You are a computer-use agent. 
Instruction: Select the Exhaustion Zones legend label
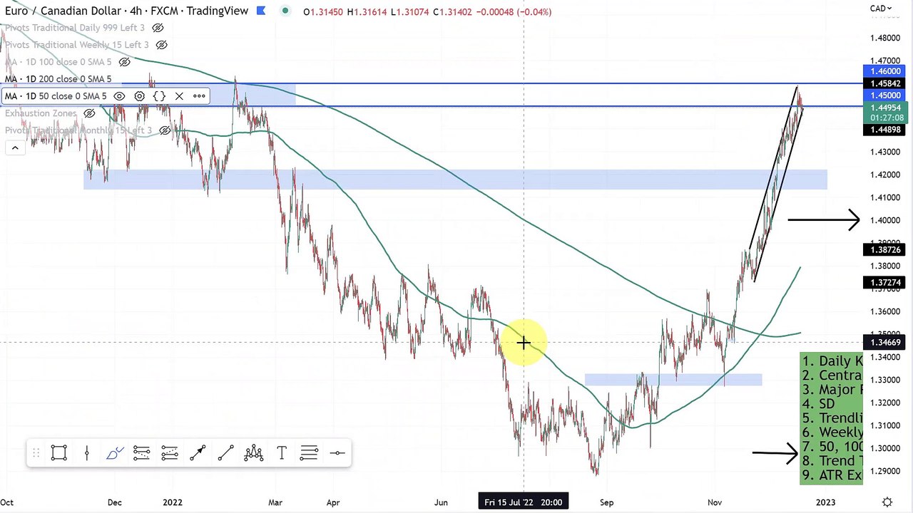click(41, 113)
